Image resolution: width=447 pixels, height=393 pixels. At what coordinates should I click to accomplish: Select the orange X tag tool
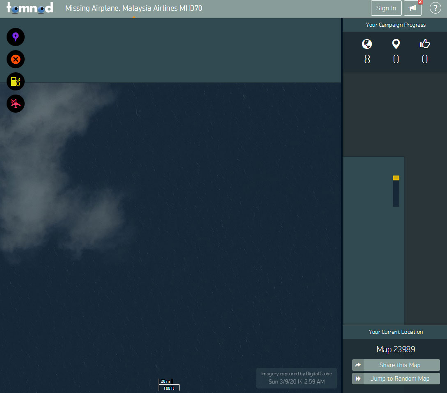[16, 59]
